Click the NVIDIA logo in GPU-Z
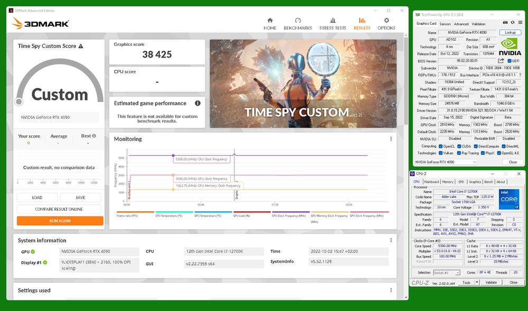This screenshot has width=528, height=311. coord(510,47)
